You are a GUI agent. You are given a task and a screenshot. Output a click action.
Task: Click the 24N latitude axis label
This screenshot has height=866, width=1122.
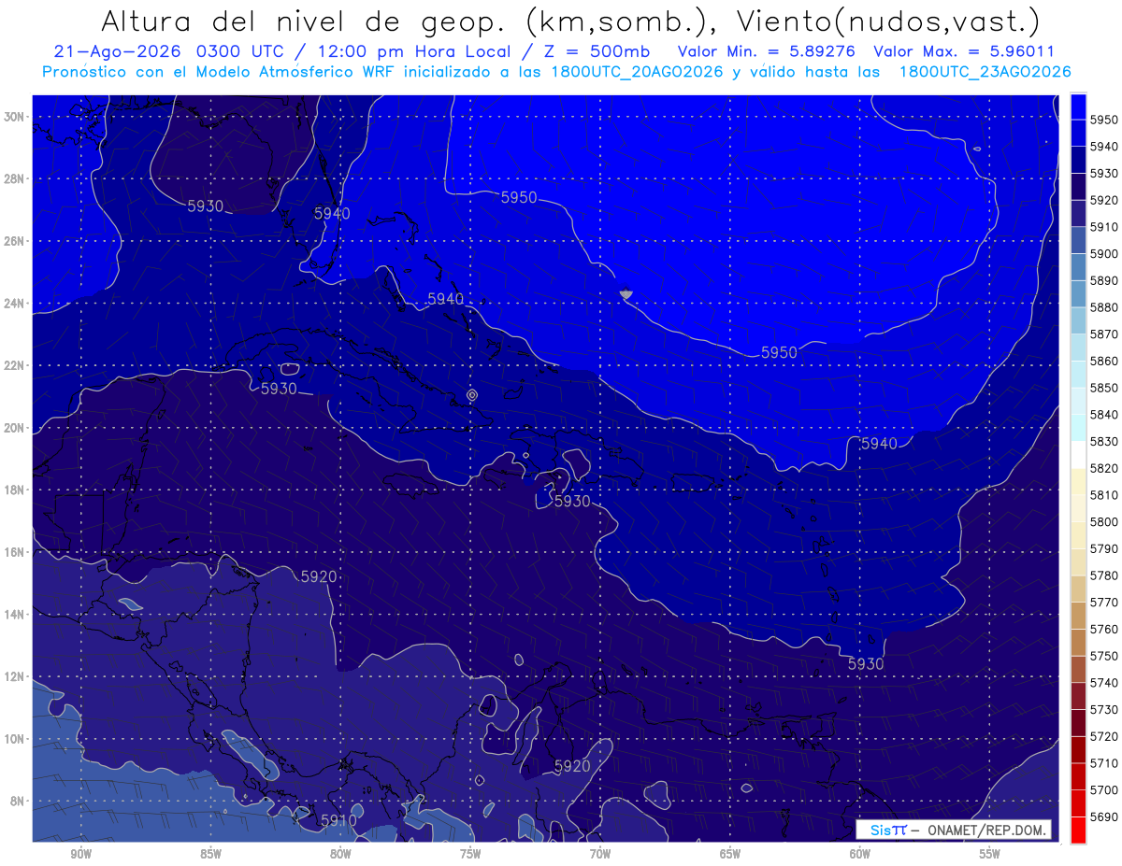click(x=14, y=304)
